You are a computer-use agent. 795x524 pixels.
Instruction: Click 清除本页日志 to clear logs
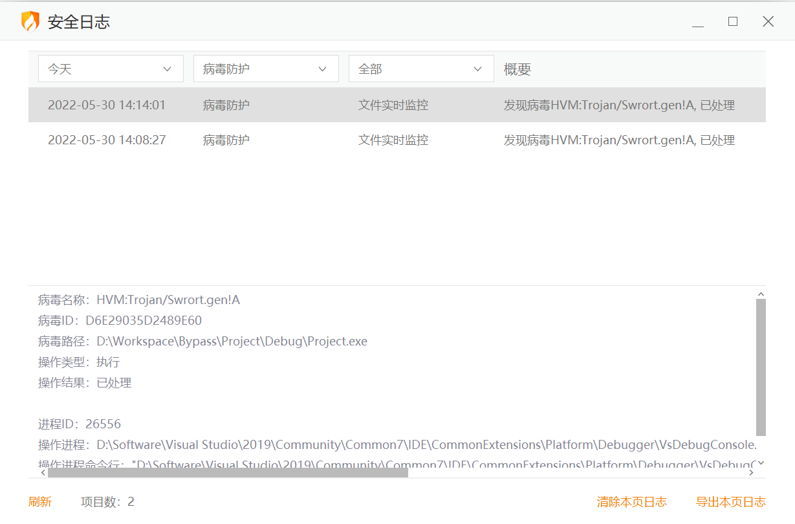(x=631, y=502)
